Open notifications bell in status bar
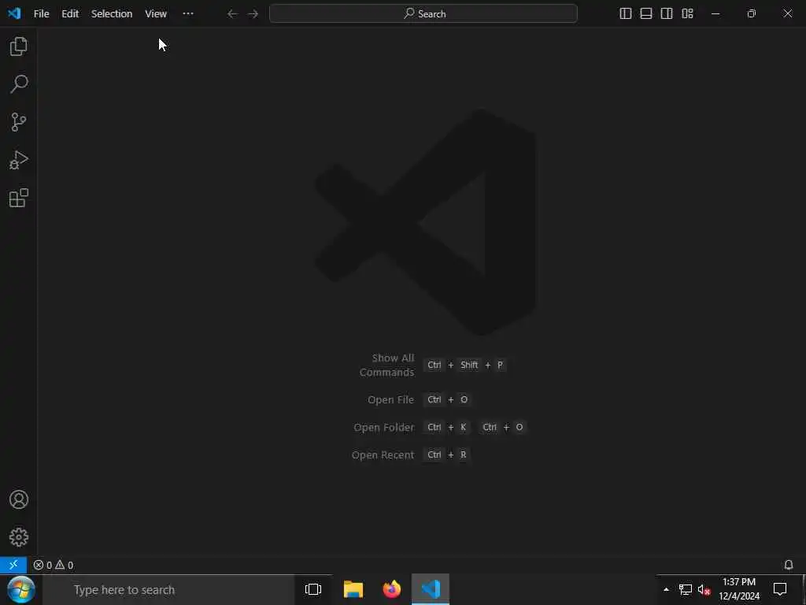This screenshot has width=806, height=605. coord(789,565)
